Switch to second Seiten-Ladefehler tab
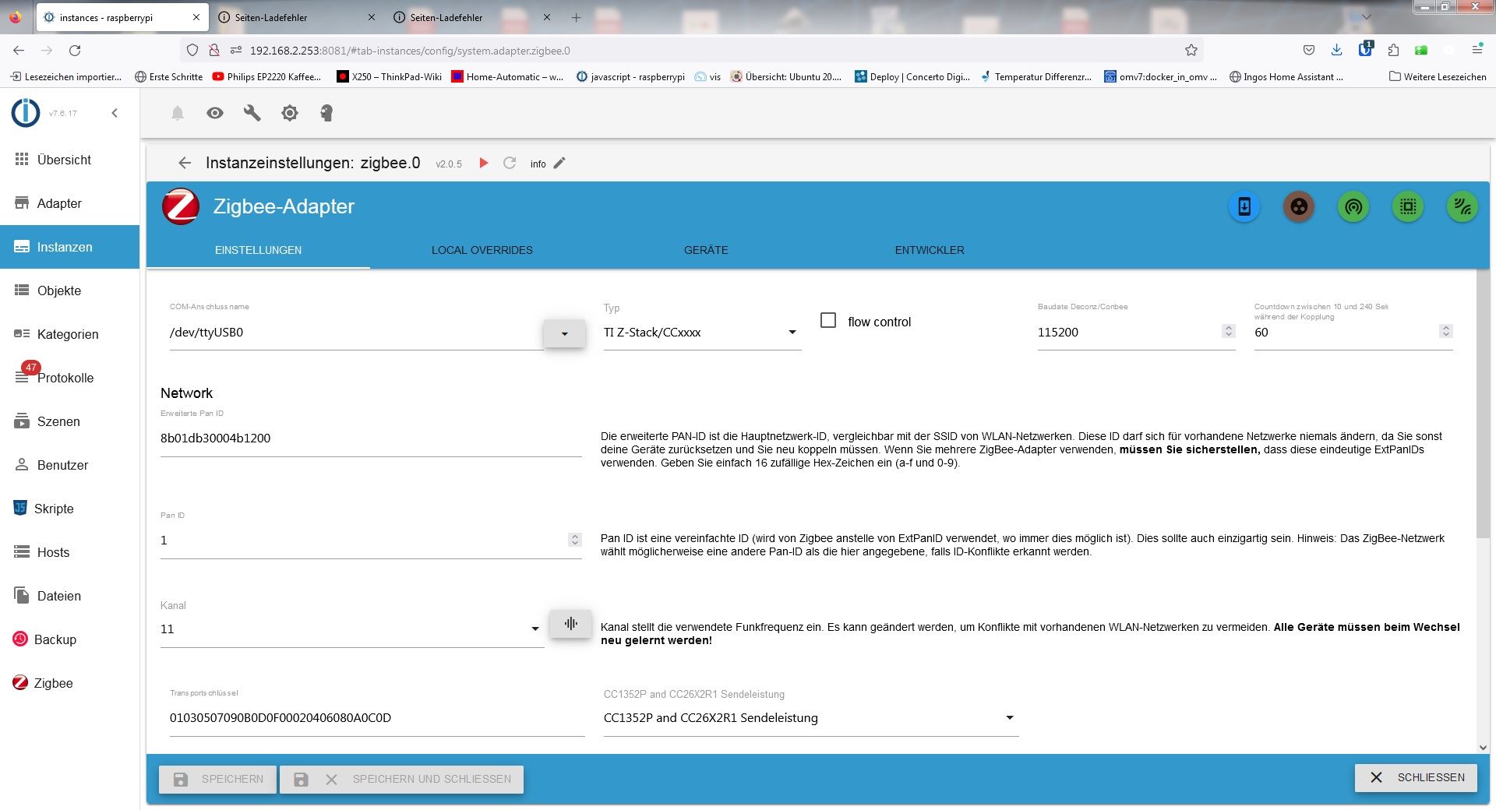Viewport: 1496px width, 810px height. coord(472,17)
